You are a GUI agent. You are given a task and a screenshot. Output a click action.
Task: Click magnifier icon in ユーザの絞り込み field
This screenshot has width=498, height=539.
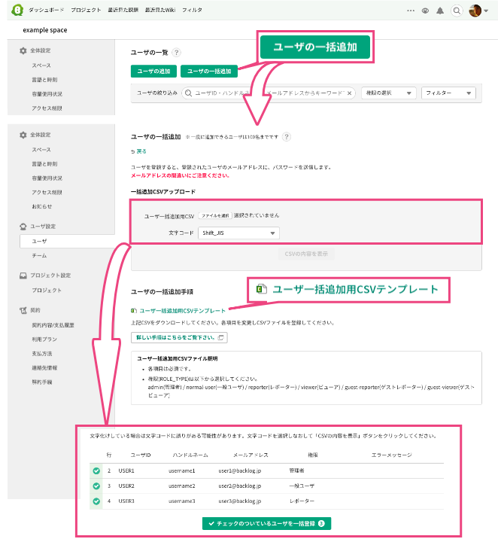click(188, 93)
